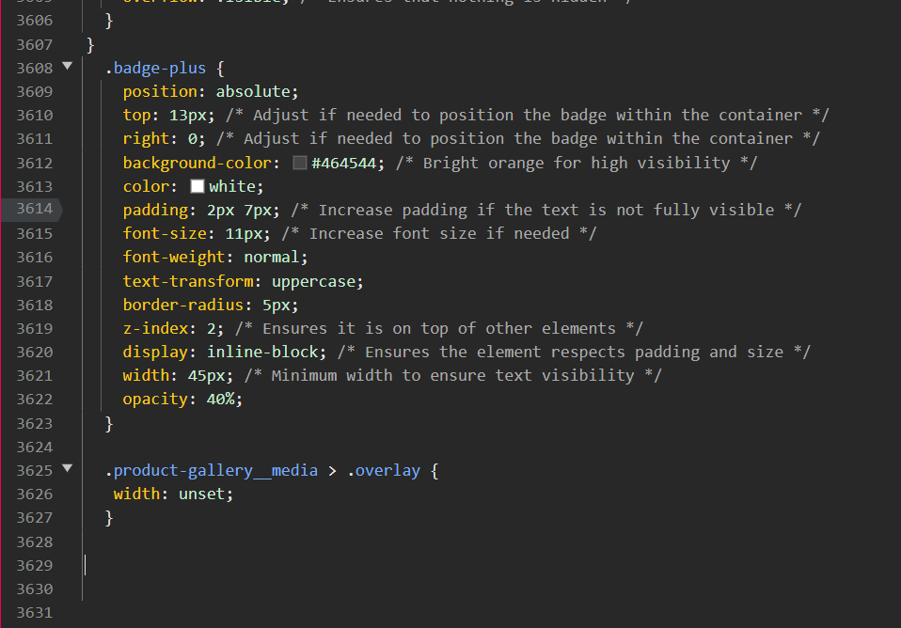This screenshot has height=628, width=901.
Task: Open the white color swatch picker
Action: 198,186
